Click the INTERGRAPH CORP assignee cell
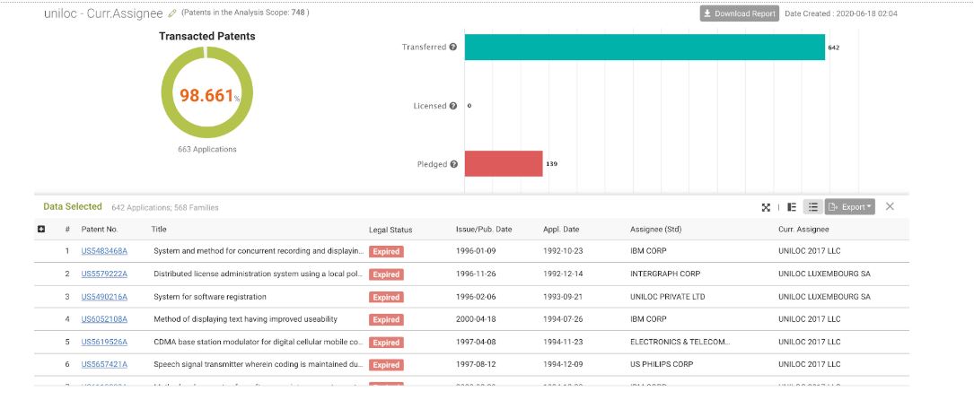This screenshot has height=400, width=974. [665, 274]
